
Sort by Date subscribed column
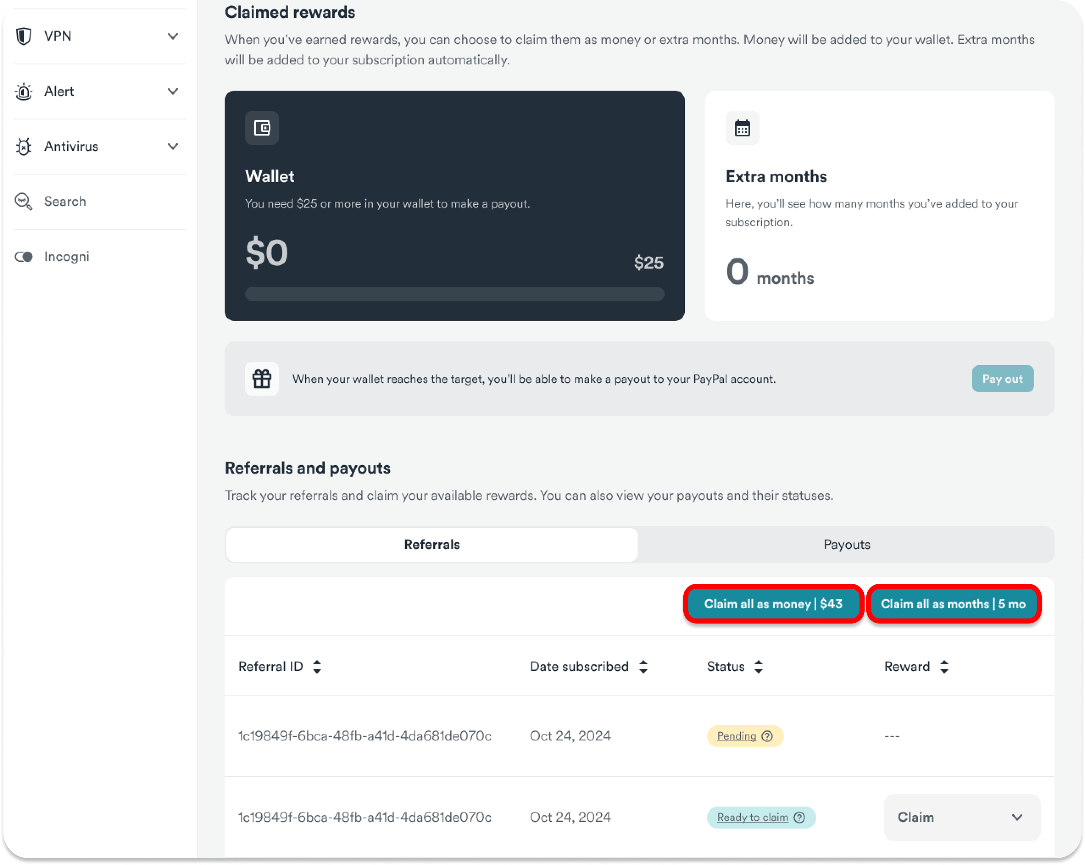click(643, 667)
